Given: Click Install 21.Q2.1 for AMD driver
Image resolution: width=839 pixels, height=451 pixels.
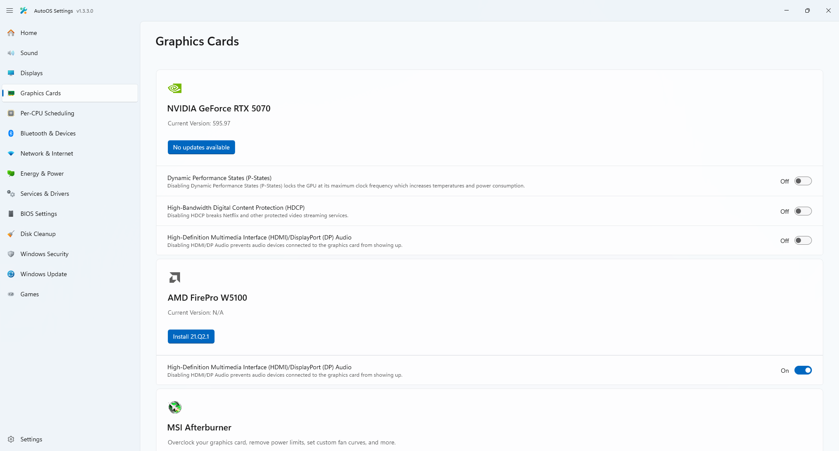Looking at the screenshot, I should point(191,337).
